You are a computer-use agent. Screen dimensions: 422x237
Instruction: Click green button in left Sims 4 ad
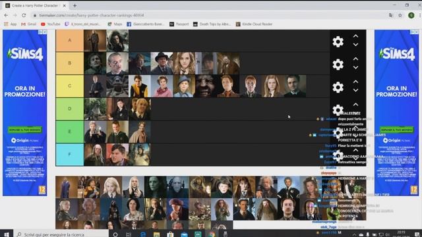pyautogui.click(x=25, y=130)
